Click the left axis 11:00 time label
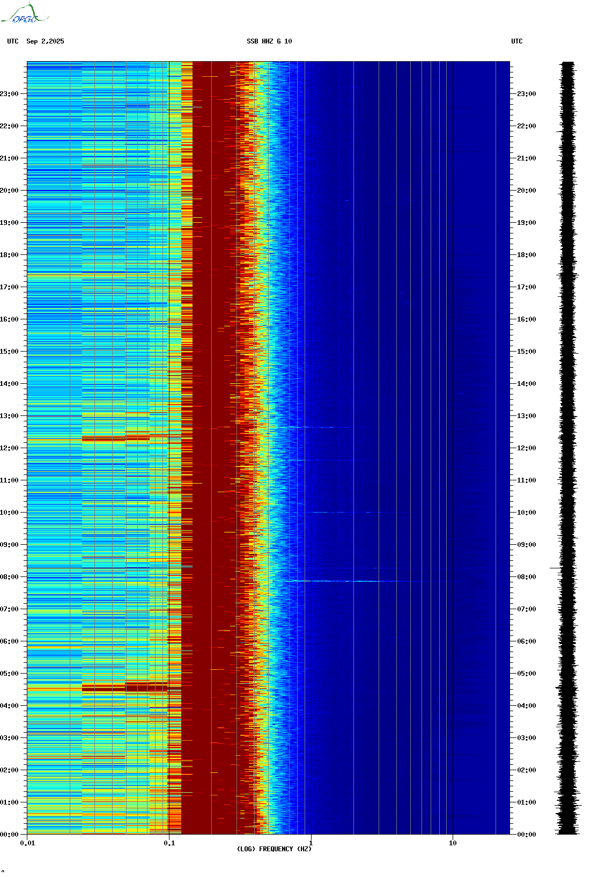The width and height of the screenshot is (591, 877). pyautogui.click(x=9, y=480)
